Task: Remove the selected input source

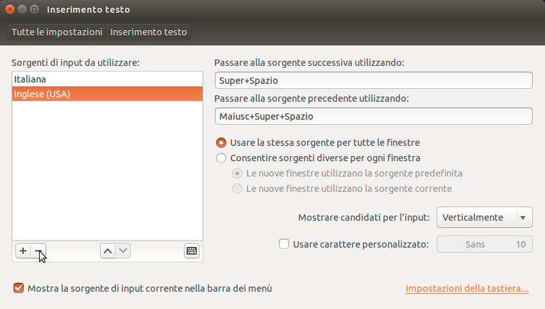Action: tap(38, 251)
